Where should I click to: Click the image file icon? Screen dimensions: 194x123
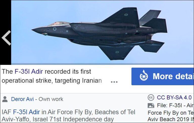tap(151, 105)
